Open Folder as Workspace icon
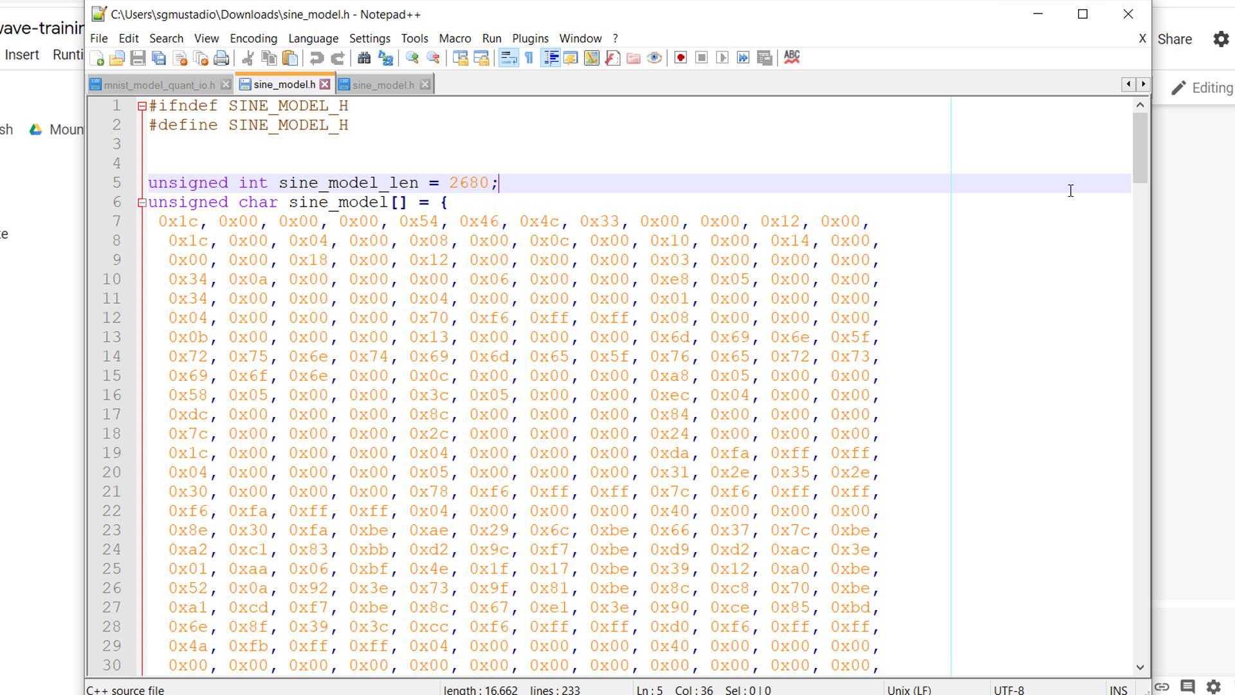This screenshot has height=695, width=1235. pos(634,59)
